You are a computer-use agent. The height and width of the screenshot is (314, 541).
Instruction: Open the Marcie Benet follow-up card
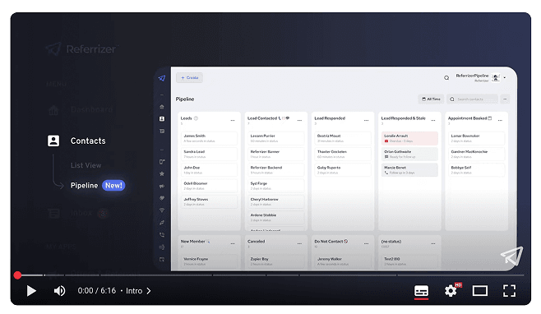coord(409,170)
